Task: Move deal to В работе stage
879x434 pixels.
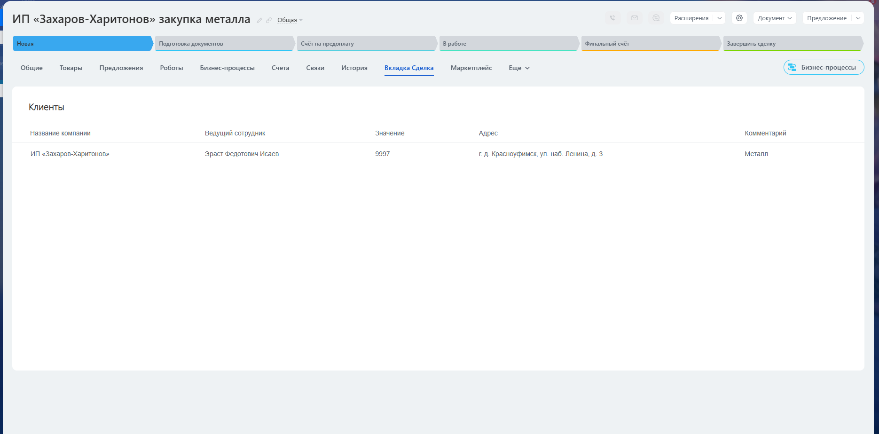Action: [508, 43]
